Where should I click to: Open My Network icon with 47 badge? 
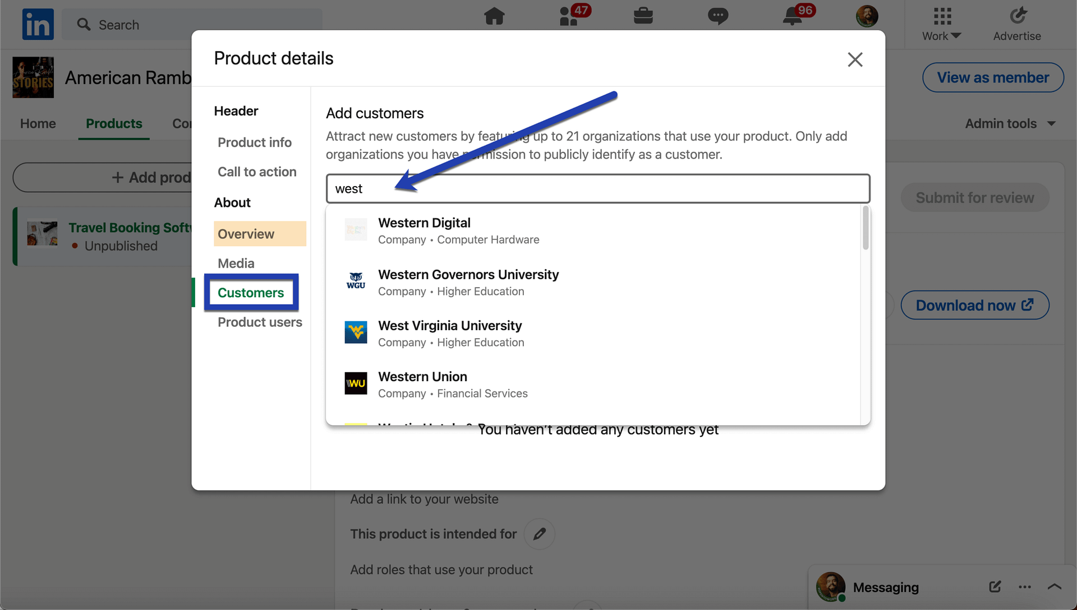[x=574, y=15]
